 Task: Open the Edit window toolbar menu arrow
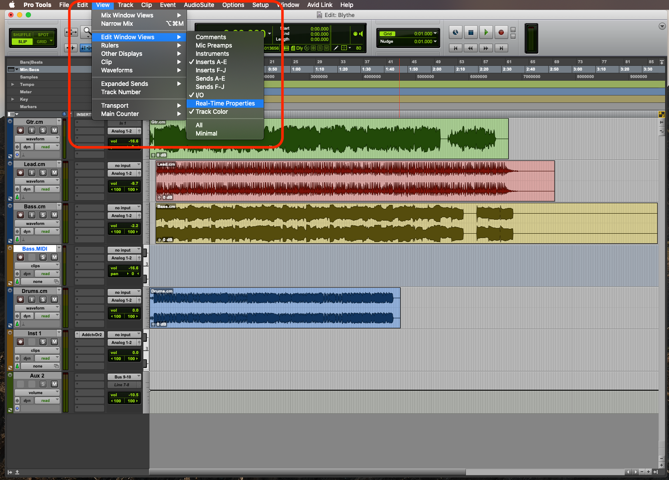[x=662, y=26]
